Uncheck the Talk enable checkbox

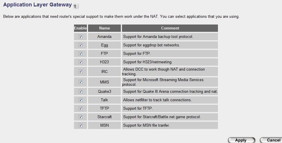click(80, 100)
